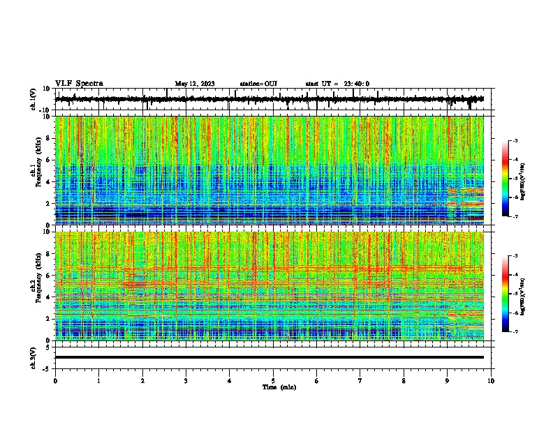Image resolution: width=553 pixels, height=427 pixels.
Task: Click the ch.1 spectrogram plot area
Action: (x=270, y=170)
